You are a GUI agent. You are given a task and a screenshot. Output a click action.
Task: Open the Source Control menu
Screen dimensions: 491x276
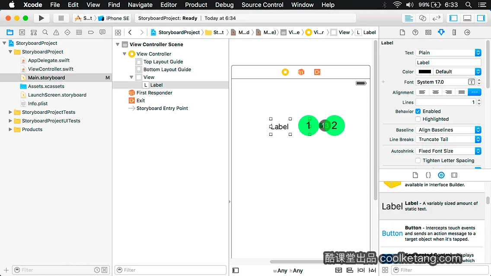(x=262, y=5)
